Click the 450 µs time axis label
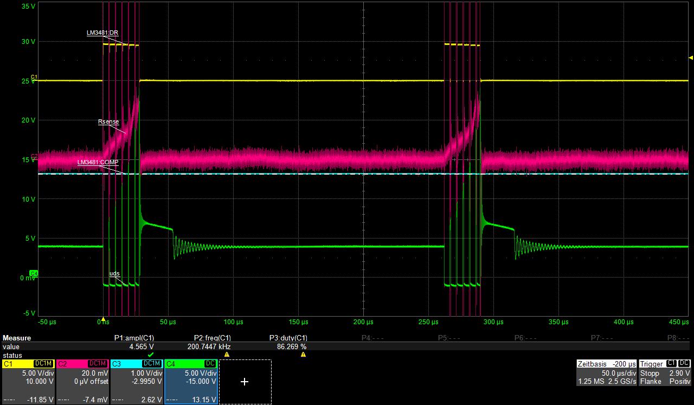This screenshot has height=405, width=694. tap(678, 322)
